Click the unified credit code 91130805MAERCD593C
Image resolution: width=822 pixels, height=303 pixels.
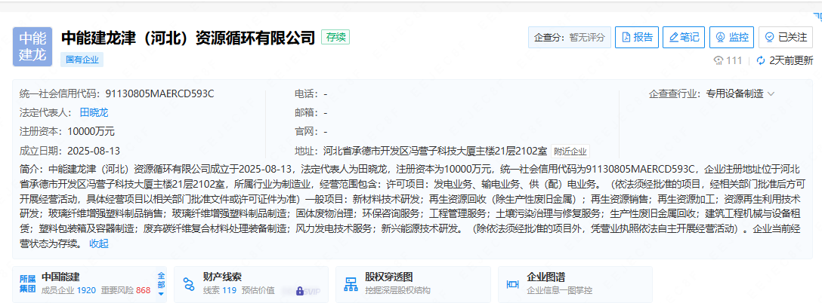(x=159, y=93)
